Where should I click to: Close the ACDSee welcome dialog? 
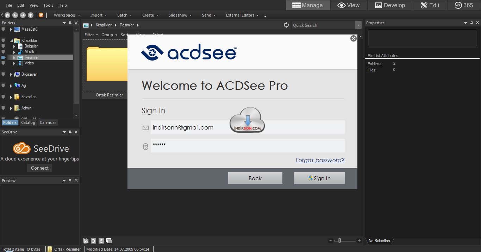[354, 38]
